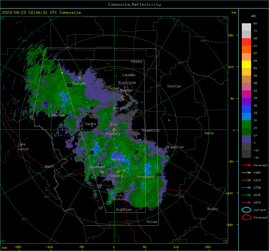The image size is (269, 251).
Task: Click the white plus marker west of Hanna
Action: pos(169,120)
